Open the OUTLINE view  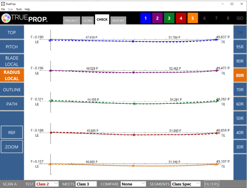click(12, 90)
